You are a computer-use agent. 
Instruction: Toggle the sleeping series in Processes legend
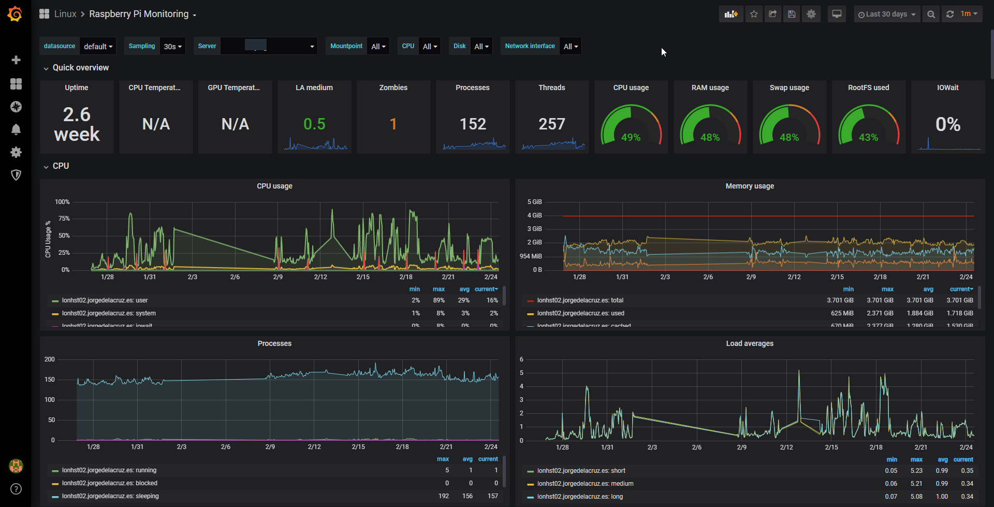click(110, 496)
